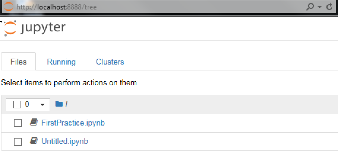Open the Untitled.ipynb notebook link
Screen dimensions: 338x151
65,141
